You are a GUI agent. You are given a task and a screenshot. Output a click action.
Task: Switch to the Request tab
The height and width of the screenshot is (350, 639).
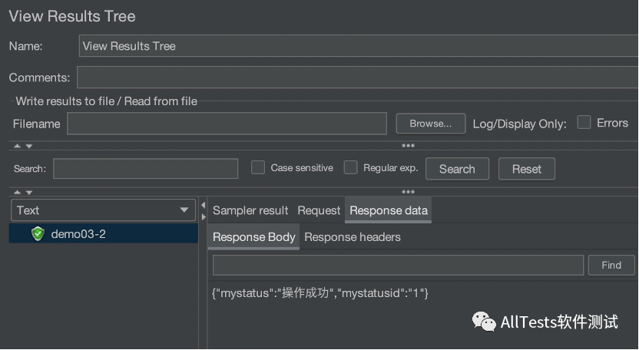coord(319,210)
